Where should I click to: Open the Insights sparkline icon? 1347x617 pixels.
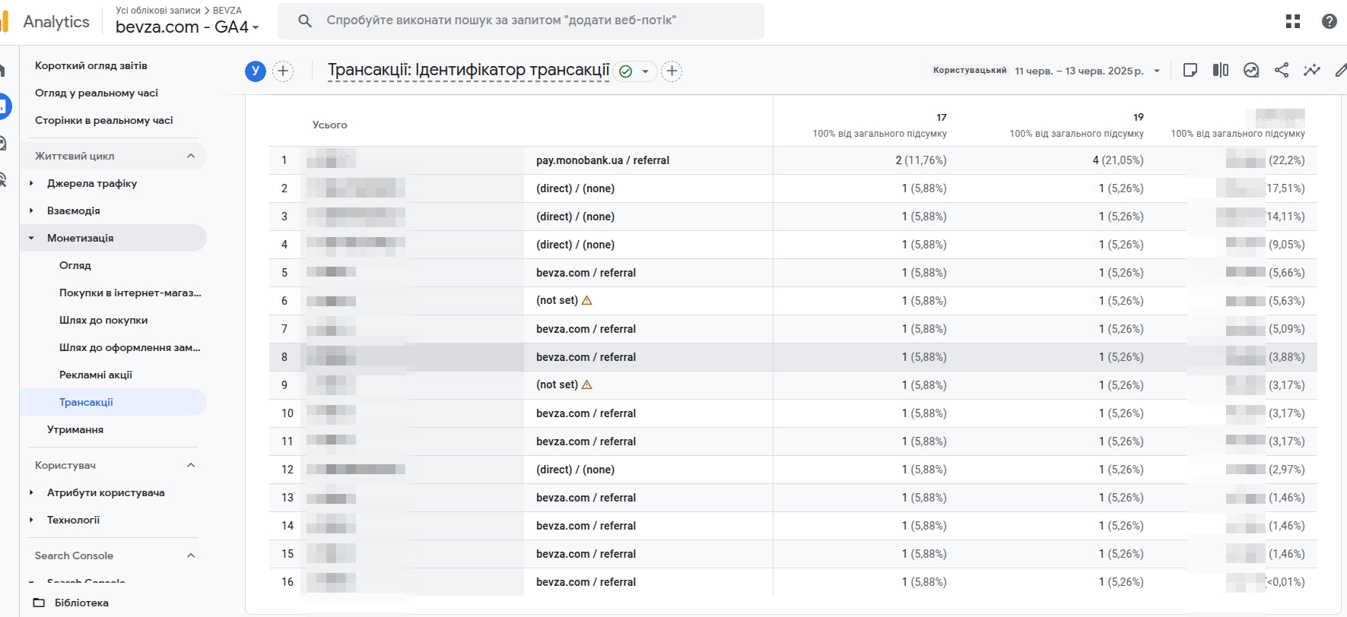[1311, 71]
